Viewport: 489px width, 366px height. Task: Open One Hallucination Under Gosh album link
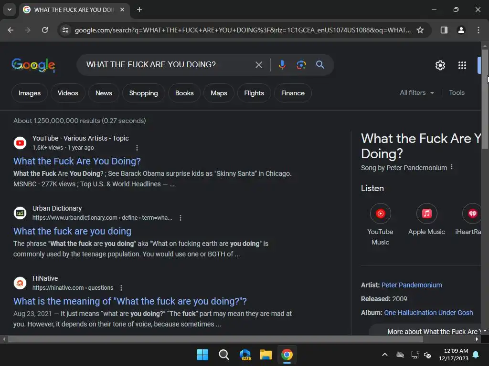pyautogui.click(x=428, y=313)
